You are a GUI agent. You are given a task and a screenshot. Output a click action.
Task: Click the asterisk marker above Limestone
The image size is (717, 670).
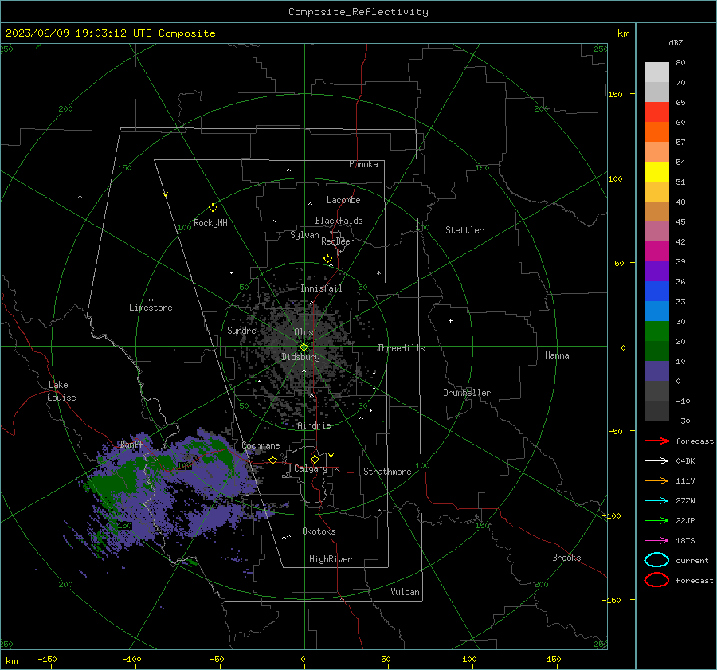point(151,300)
